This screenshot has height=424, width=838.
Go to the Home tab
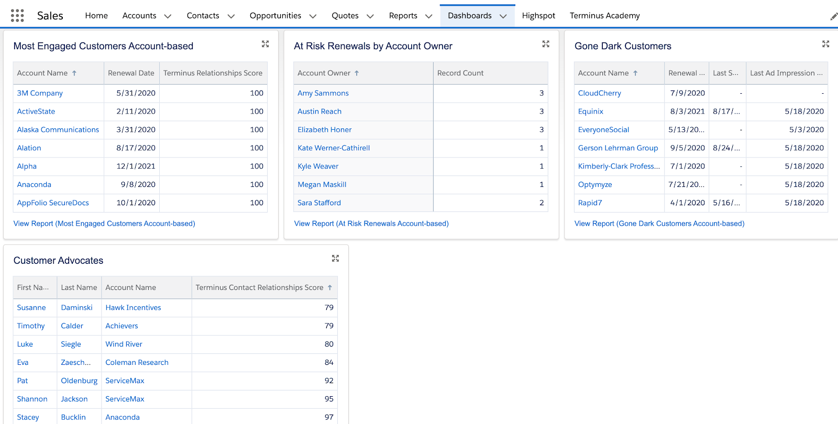click(96, 16)
